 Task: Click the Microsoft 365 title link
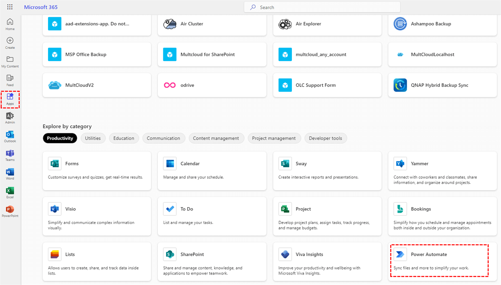point(41,7)
